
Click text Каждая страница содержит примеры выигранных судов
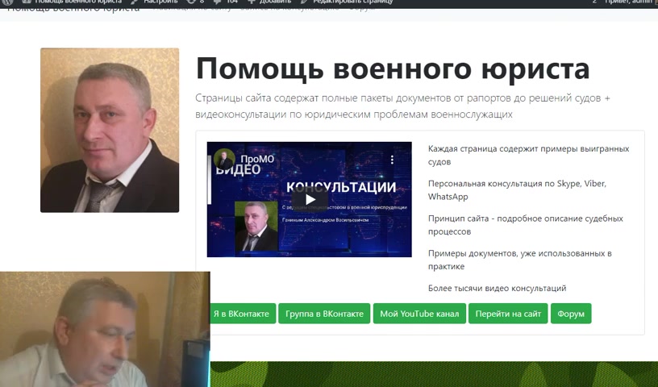tap(529, 155)
